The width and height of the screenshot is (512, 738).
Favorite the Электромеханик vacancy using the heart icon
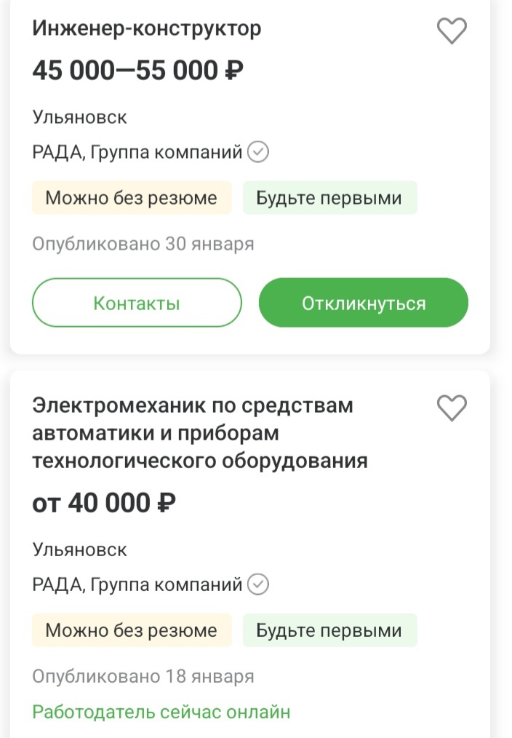[452, 408]
